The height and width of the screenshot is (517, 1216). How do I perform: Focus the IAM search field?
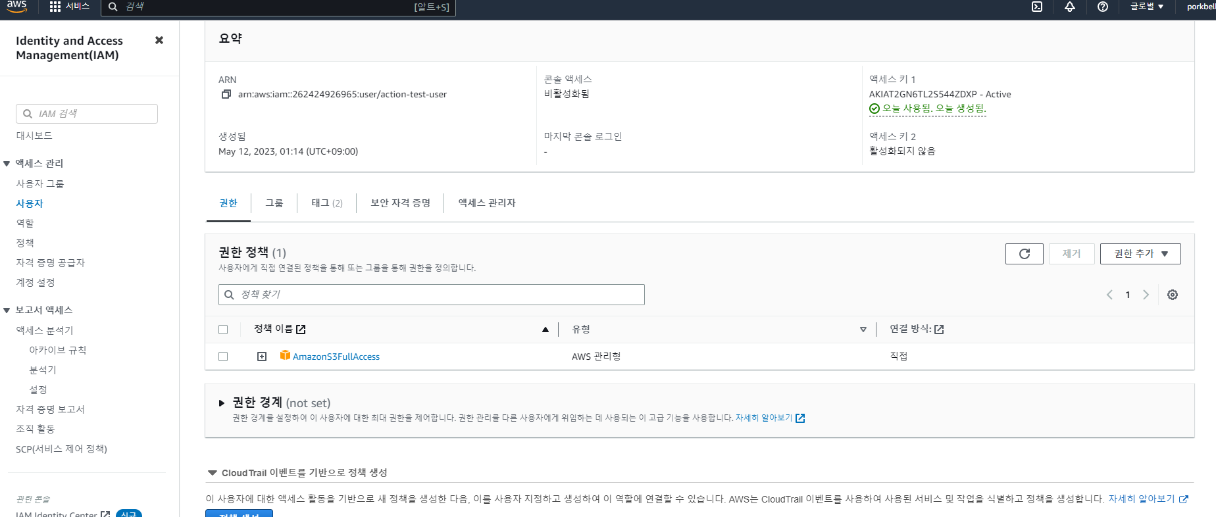87,114
